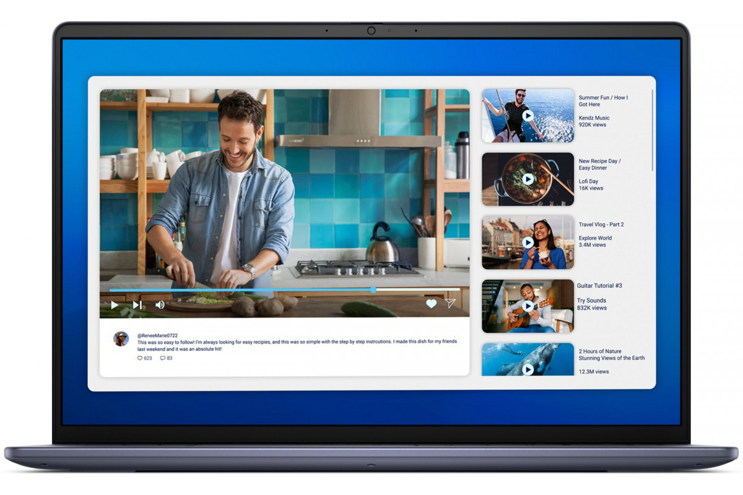Viewport: 743px width, 495px height.
Task: Click the main cooking video frame
Action: 284,186
